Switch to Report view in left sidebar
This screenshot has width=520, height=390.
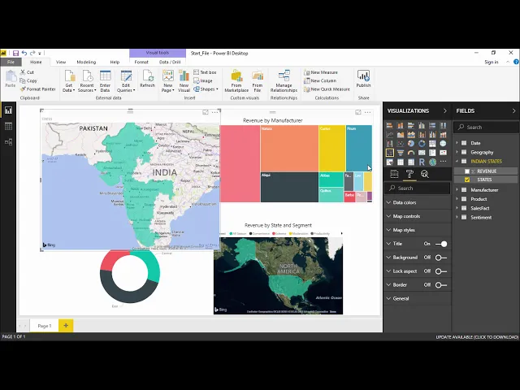pos(8,110)
